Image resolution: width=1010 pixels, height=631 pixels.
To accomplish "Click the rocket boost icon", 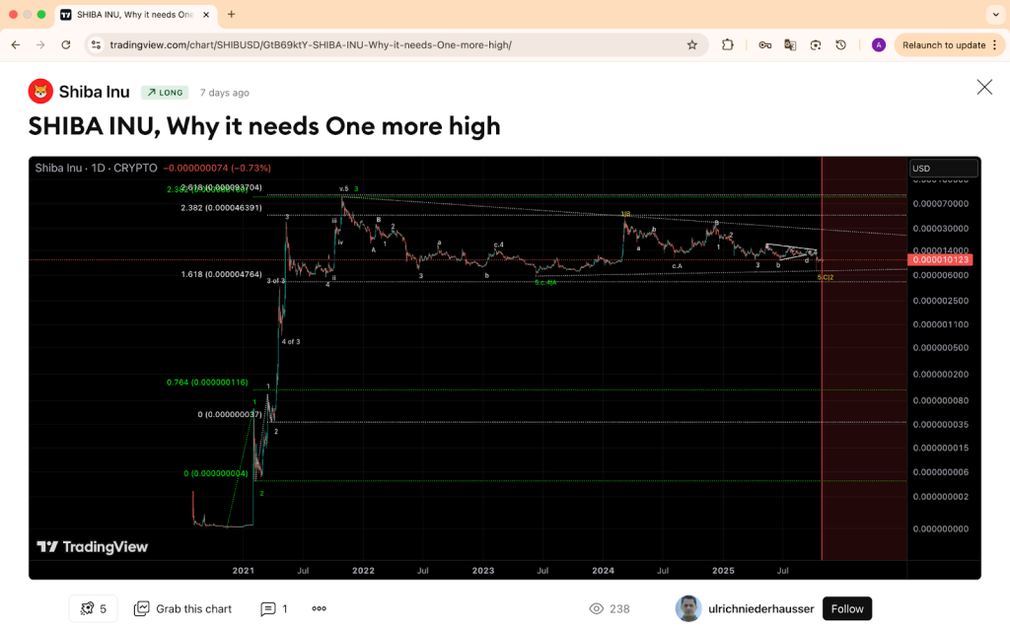I will point(88,608).
